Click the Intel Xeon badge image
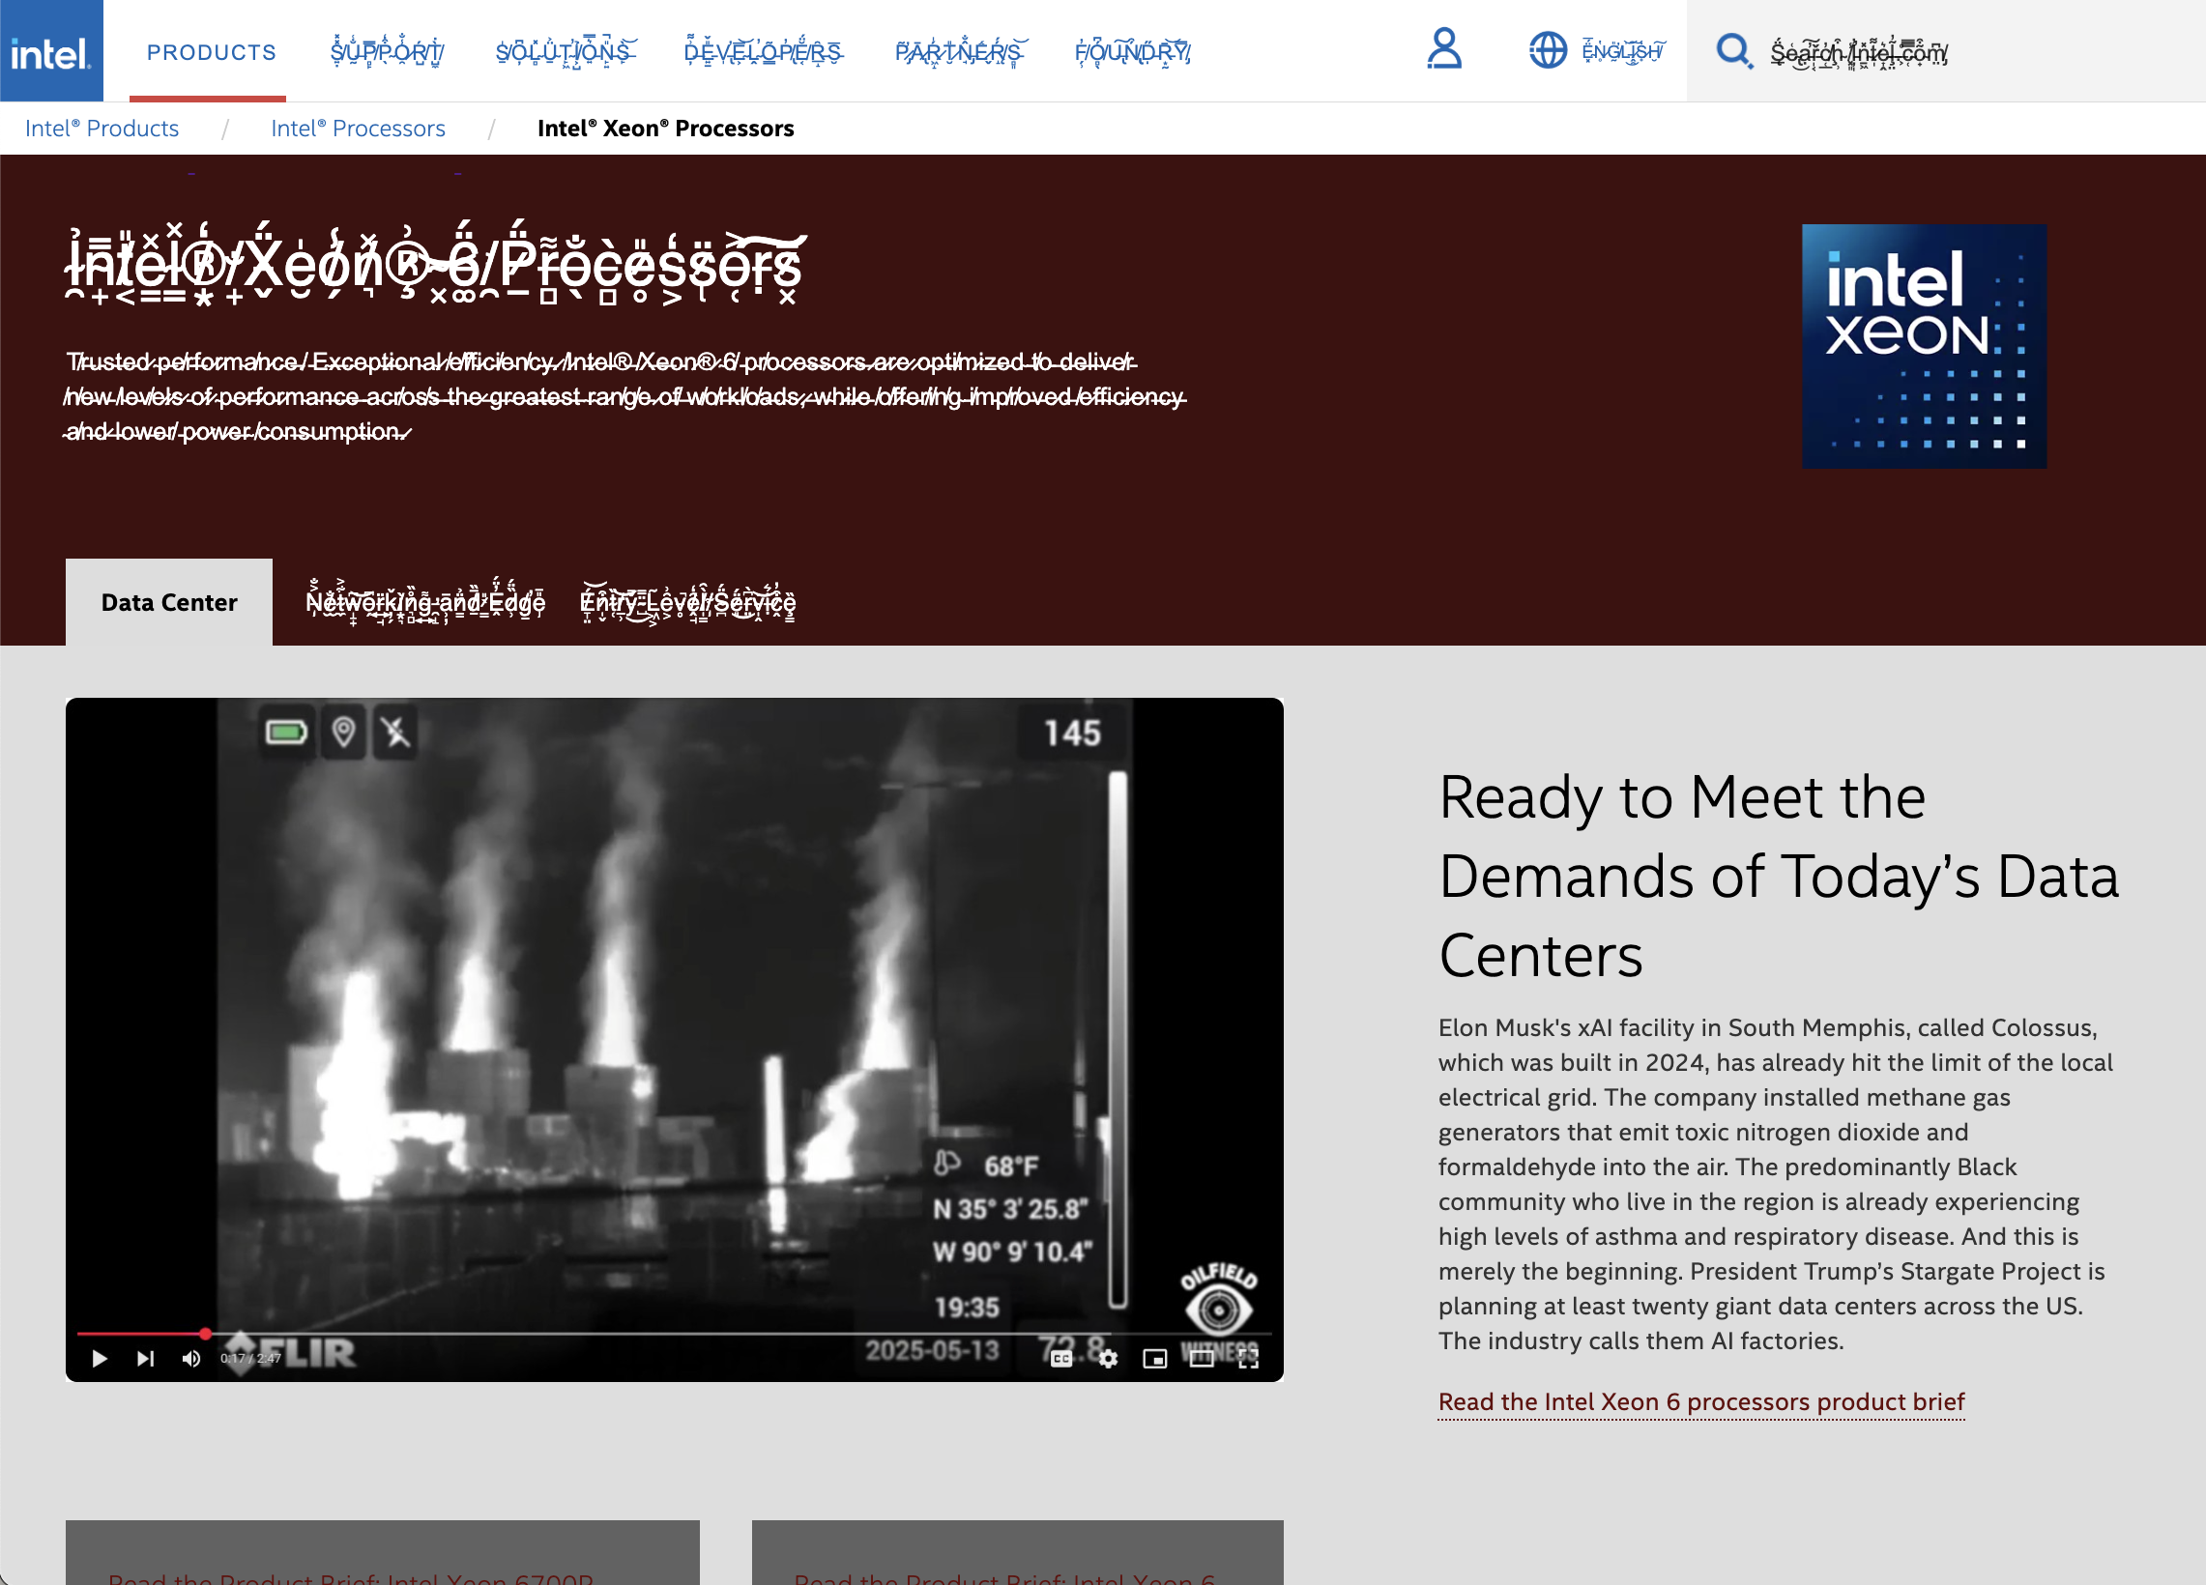2206x1585 pixels. [1923, 346]
